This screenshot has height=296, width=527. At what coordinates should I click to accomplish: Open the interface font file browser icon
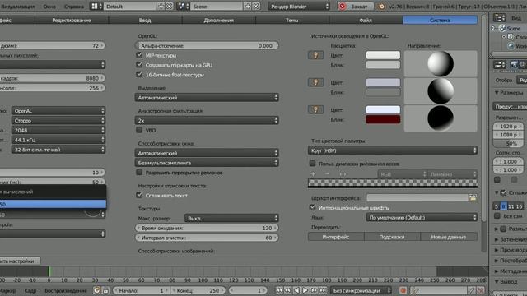coord(473,197)
